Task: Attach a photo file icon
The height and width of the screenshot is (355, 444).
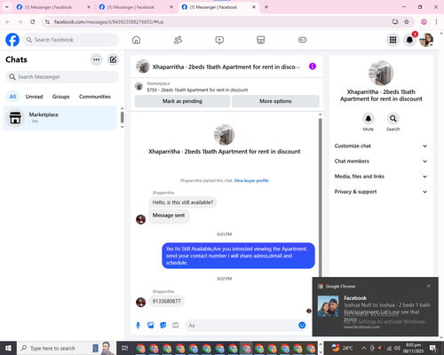Action: (151, 326)
